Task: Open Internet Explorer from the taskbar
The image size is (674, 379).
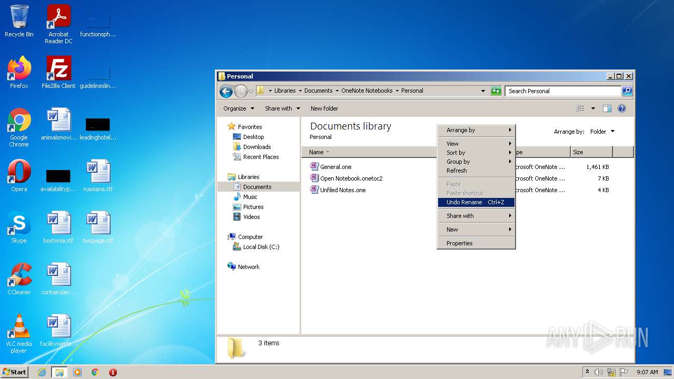Action: 42,372
